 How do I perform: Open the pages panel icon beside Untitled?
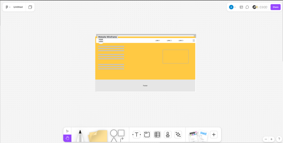[30, 7]
